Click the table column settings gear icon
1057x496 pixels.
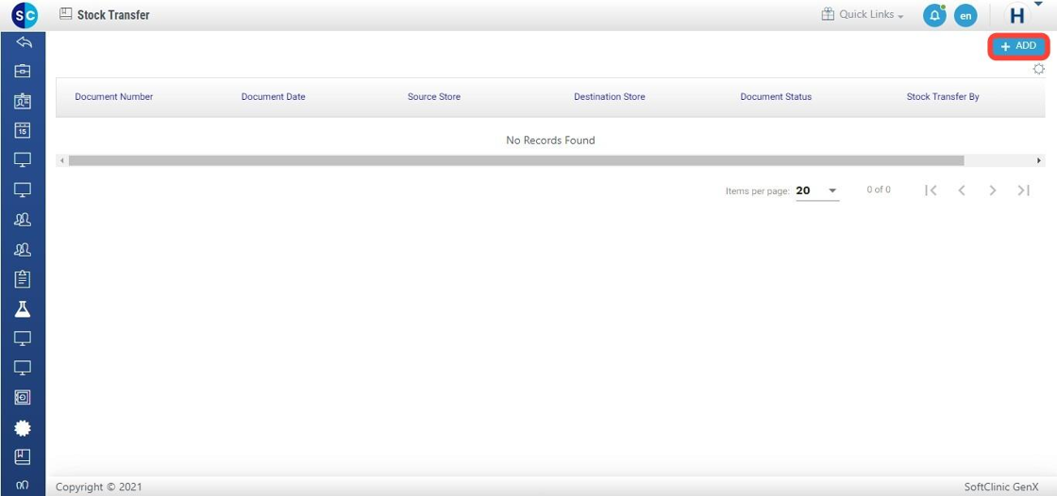(x=1039, y=69)
